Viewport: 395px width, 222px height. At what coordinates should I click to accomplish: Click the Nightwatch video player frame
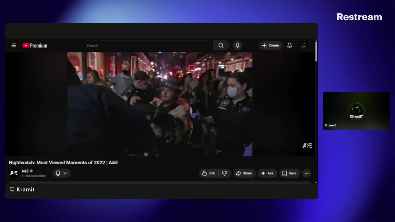(x=160, y=104)
